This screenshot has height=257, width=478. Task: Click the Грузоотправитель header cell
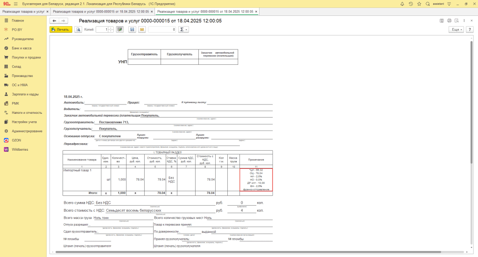pyautogui.click(x=144, y=54)
